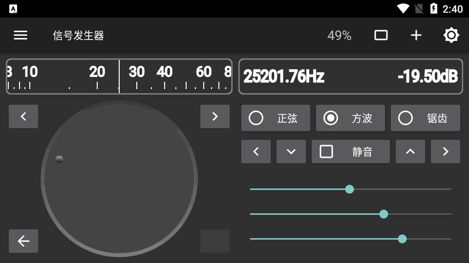Tap the blank square button below knob
This screenshot has height=263, width=469.
[215, 241]
